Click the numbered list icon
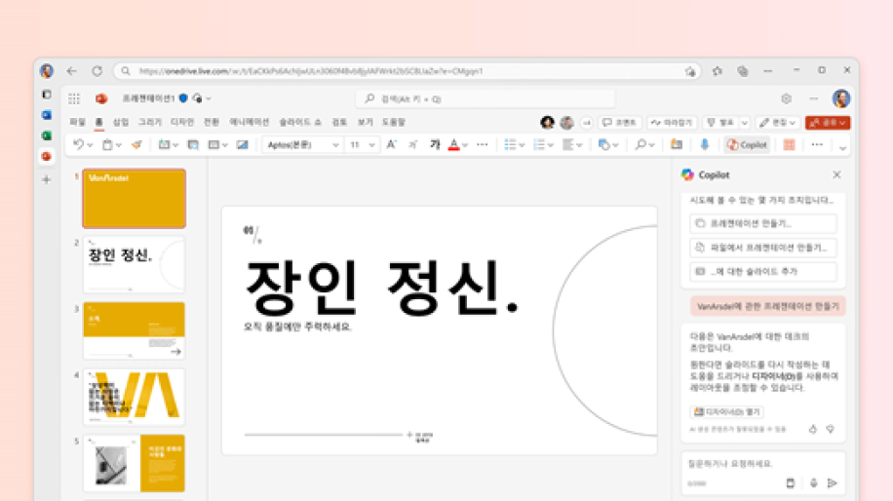The height and width of the screenshot is (501, 893). (539, 144)
